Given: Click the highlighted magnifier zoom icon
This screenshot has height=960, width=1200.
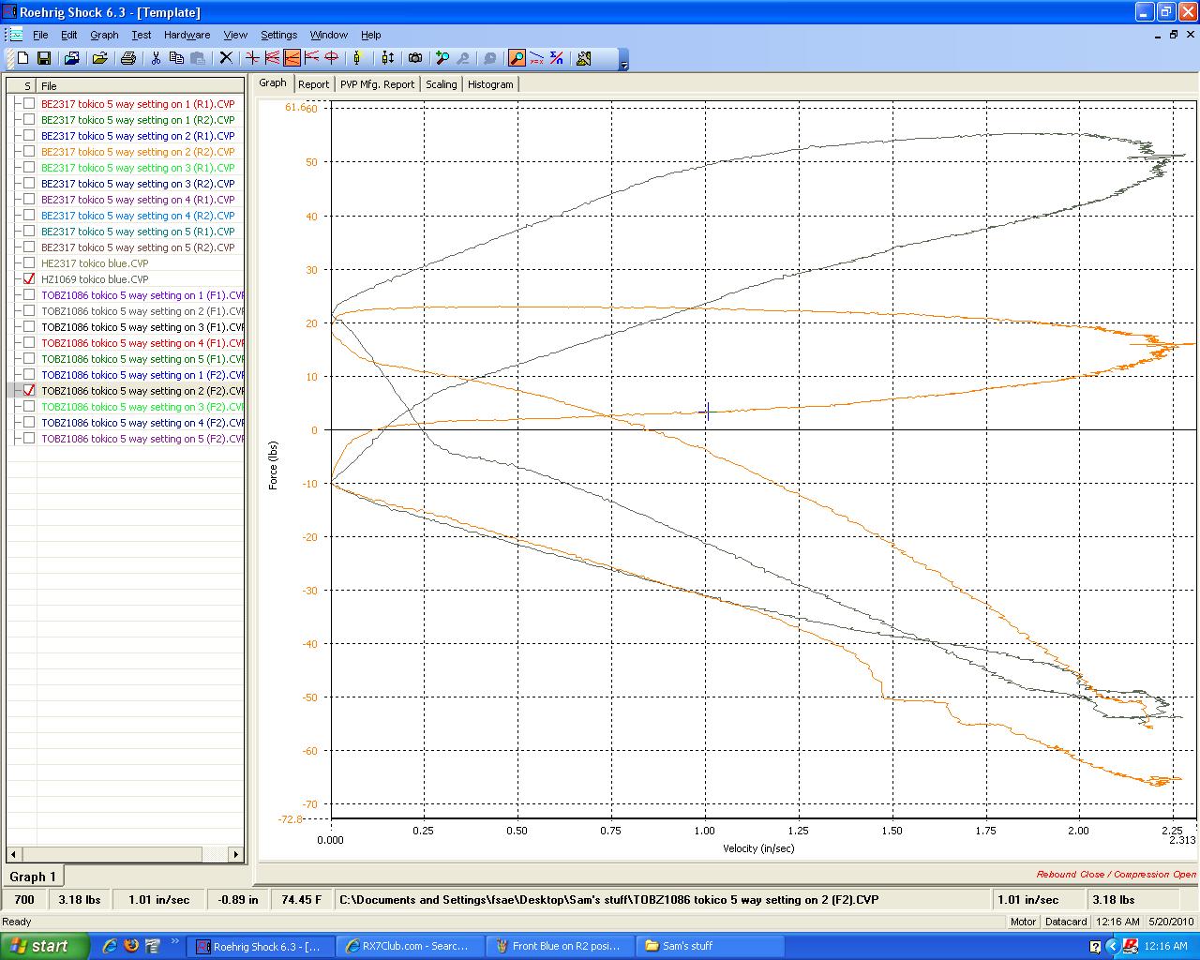Looking at the screenshot, I should pyautogui.click(x=517, y=58).
